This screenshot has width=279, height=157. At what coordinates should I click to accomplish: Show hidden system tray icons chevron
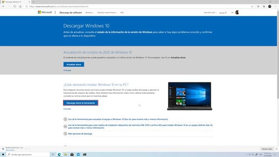(x=247, y=154)
